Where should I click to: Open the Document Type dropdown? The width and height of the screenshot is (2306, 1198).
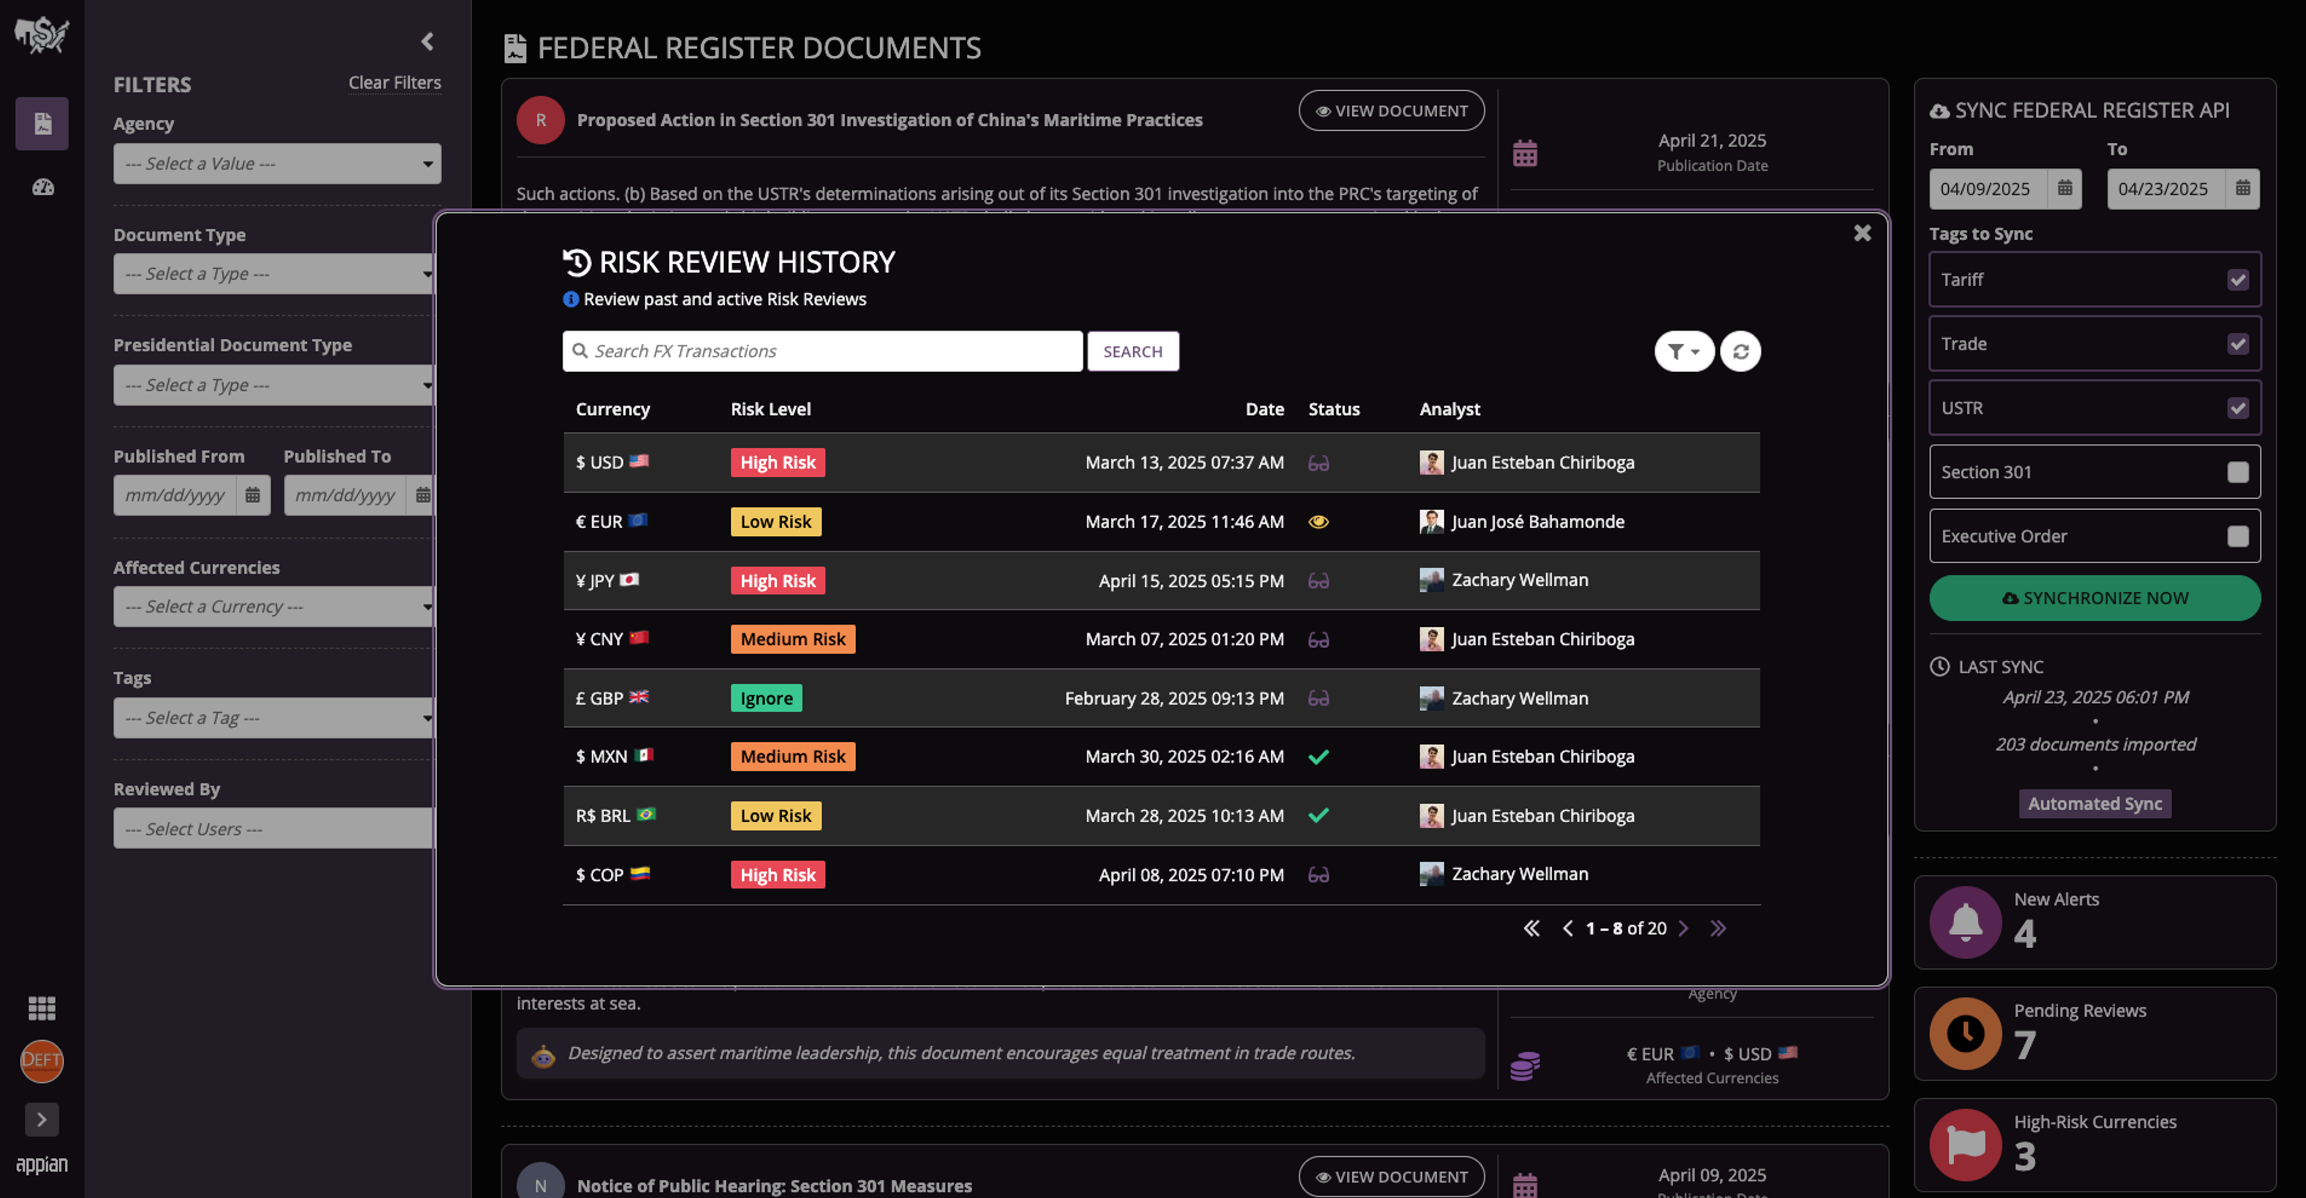point(274,274)
